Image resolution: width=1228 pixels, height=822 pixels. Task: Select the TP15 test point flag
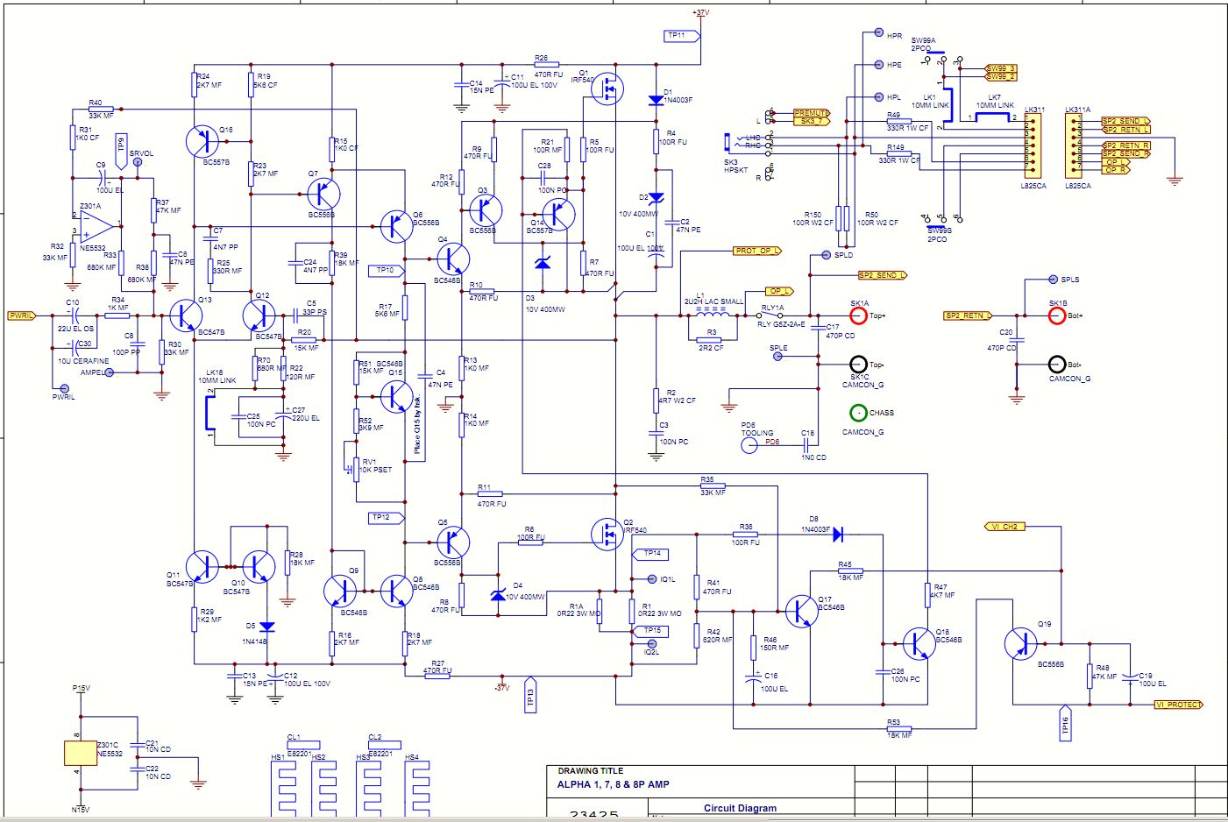(650, 630)
